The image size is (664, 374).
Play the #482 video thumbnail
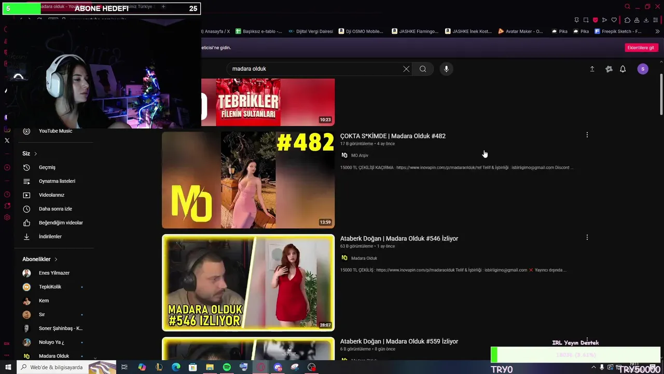248,180
